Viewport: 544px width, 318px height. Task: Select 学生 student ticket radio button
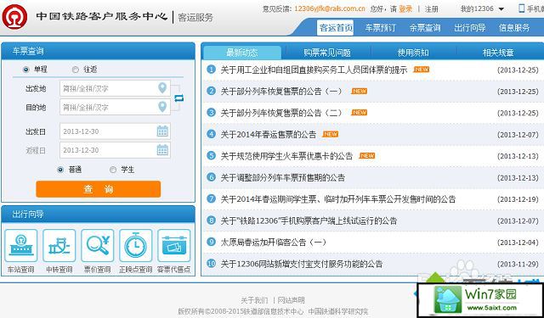[113, 170]
